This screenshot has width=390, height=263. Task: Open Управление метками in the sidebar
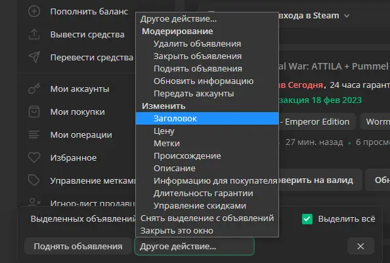click(x=93, y=180)
